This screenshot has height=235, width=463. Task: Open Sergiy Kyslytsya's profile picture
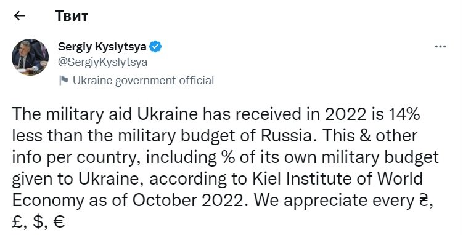tap(30, 57)
